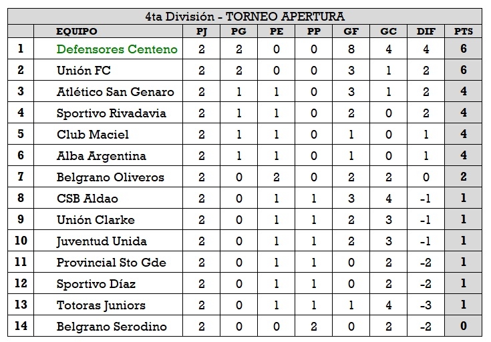The height and width of the screenshot is (342, 491).
Task: Select the Unión FC team cell
Action: [x=84, y=71]
